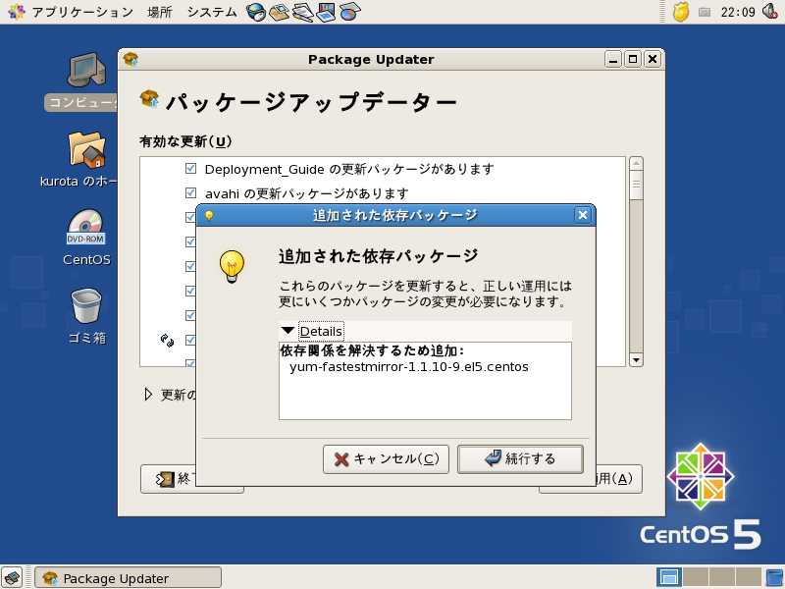Switch to the third workspace in the pager
Viewport: 785px width, 589px height.
pyautogui.click(x=721, y=577)
